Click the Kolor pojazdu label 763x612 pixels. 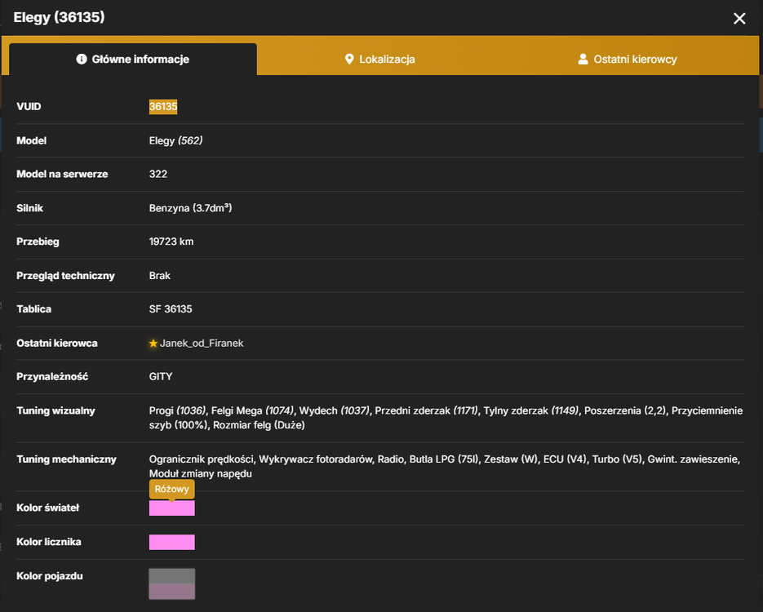click(x=50, y=576)
